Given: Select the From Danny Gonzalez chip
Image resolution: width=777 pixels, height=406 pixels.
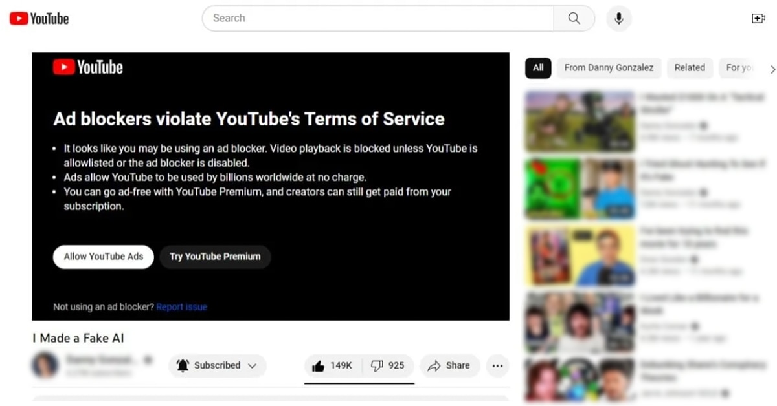Looking at the screenshot, I should click(609, 67).
